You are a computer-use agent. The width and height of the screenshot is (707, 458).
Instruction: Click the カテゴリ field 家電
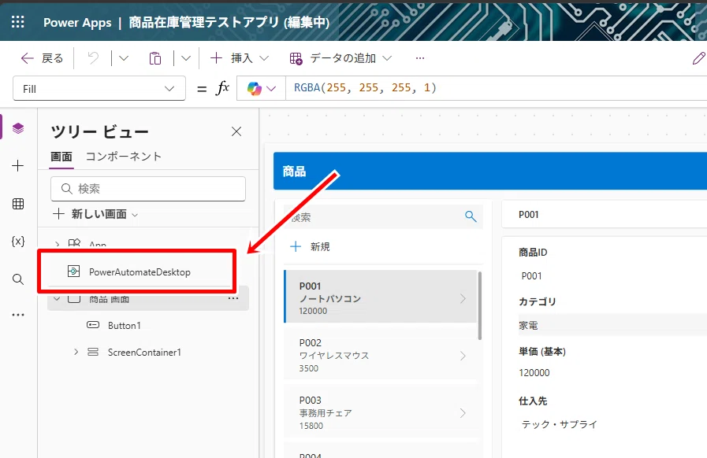(x=612, y=325)
